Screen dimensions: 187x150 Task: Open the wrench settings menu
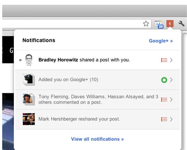tap(181, 24)
